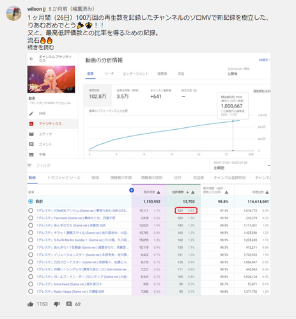Click the info icon next to 推定収益
Screen dimensions: 296x319
(195, 91)
